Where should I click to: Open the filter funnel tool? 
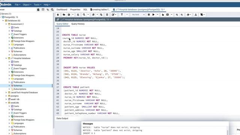122,15
